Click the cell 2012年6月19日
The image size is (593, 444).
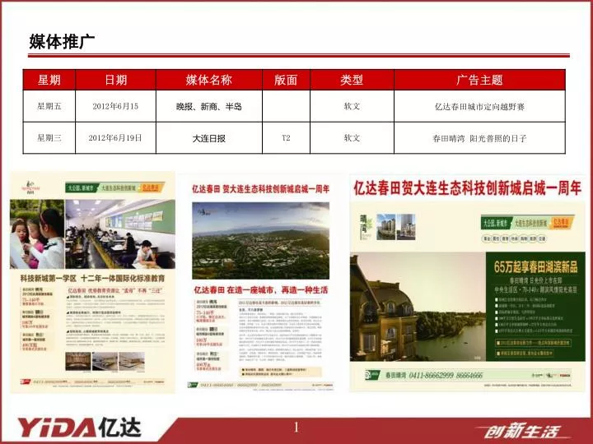(116, 138)
